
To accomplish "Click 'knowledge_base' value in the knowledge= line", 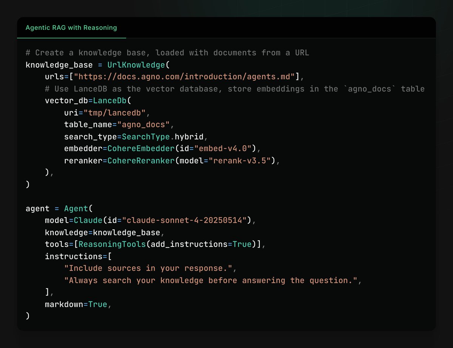I will tap(126, 233).
